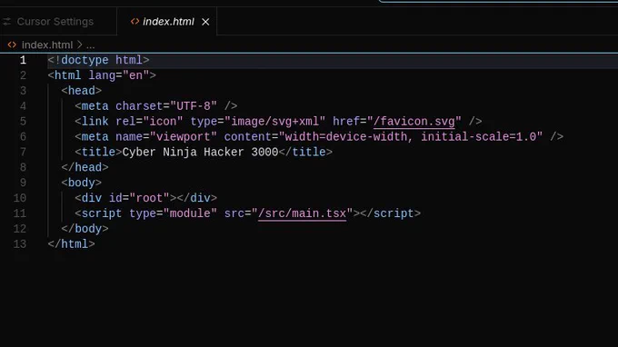Click the closing body tag
The image size is (618, 347).
point(85,229)
